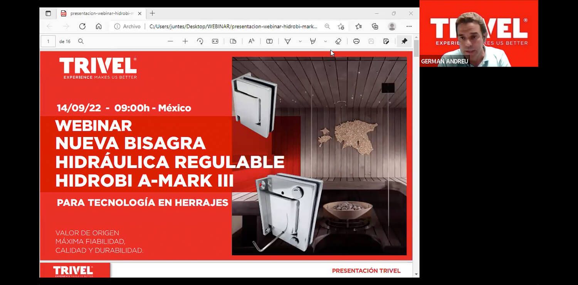Open a new browser tab
Image resolution: width=578 pixels, height=285 pixels.
coord(153,13)
